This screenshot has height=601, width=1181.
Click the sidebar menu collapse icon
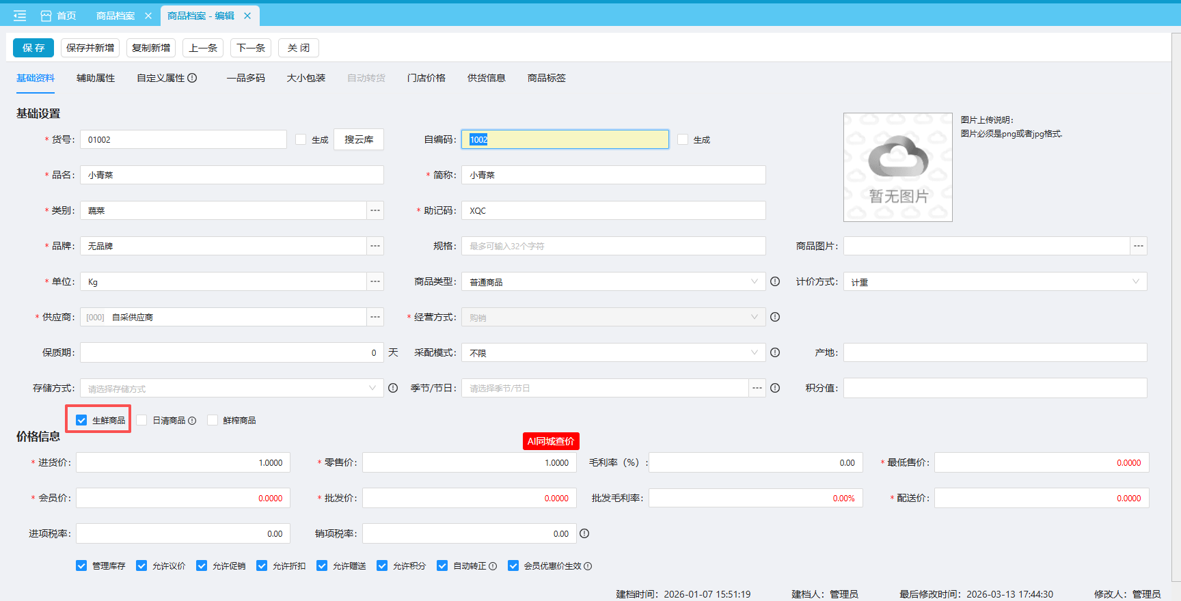point(20,16)
